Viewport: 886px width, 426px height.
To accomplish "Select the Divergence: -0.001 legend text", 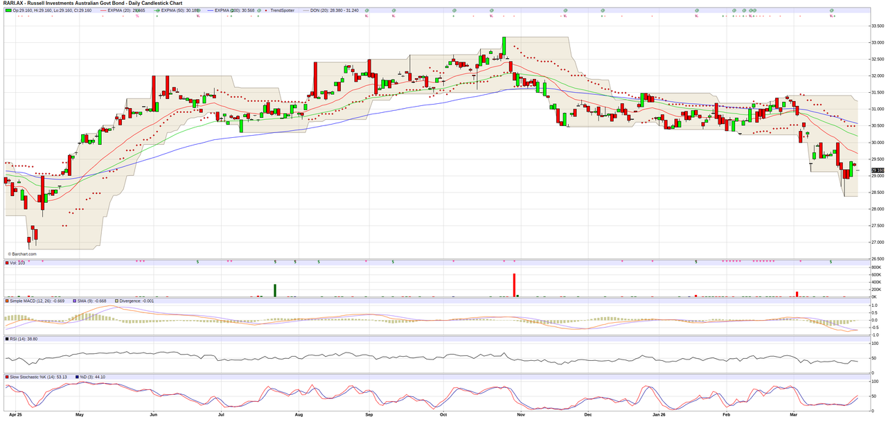I will 138,301.
